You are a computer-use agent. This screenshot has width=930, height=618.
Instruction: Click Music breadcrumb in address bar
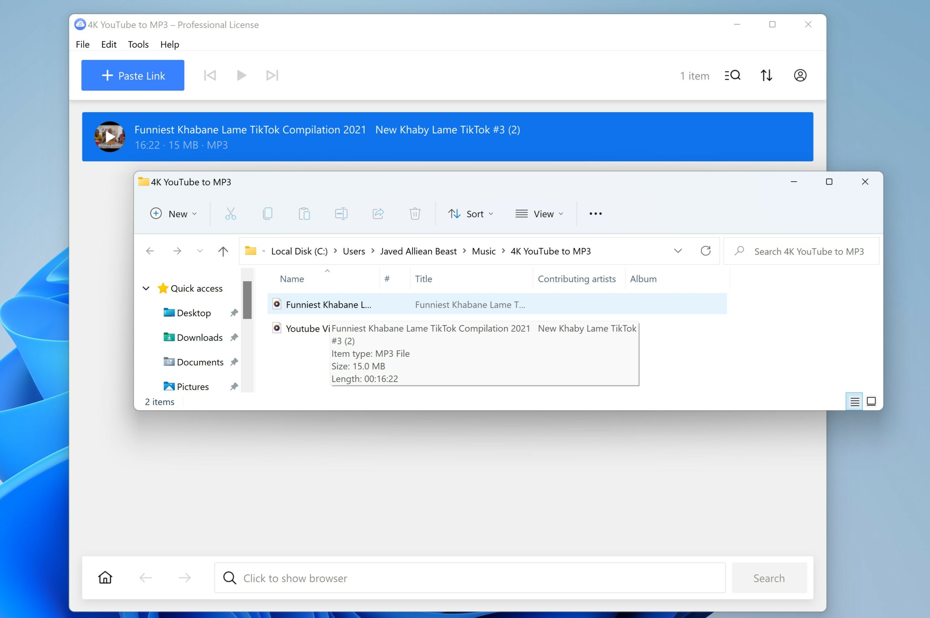pyautogui.click(x=484, y=251)
